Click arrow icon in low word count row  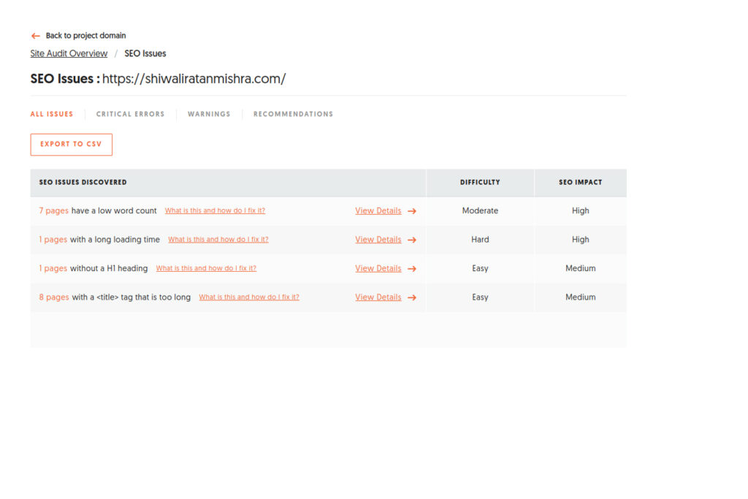click(412, 211)
